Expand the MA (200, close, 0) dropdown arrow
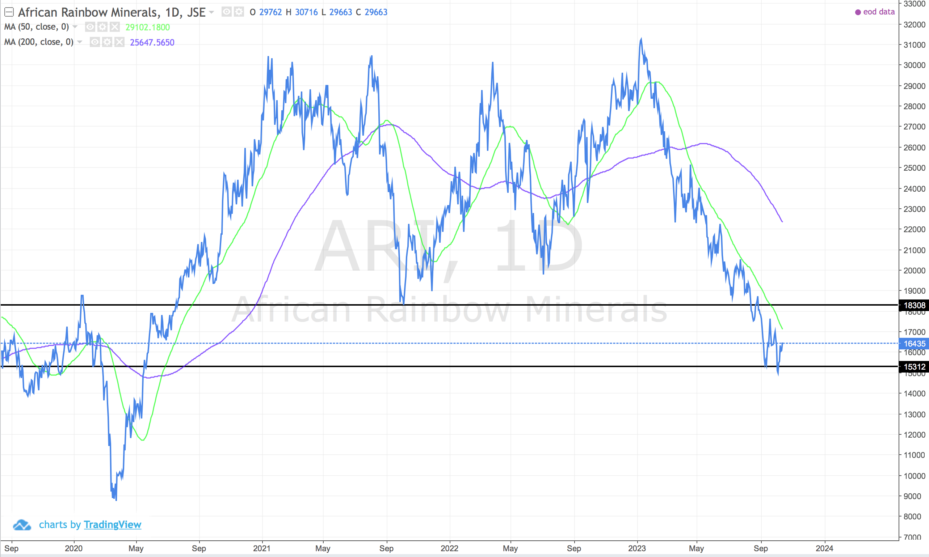Viewport: 929px width, 557px height. 80,42
